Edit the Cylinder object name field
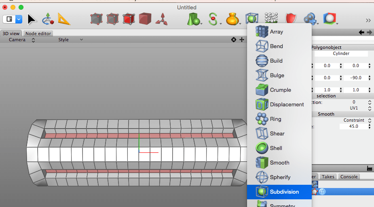374x207 pixels. pos(341,54)
